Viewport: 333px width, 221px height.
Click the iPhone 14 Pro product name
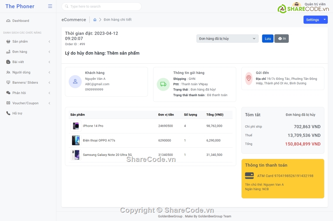coord(93,126)
